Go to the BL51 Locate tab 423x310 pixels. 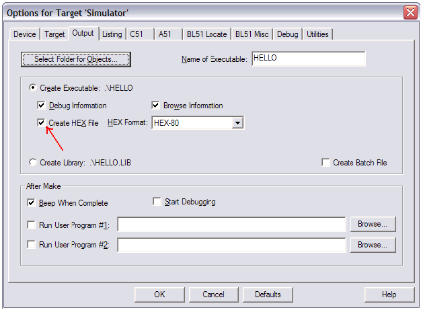click(x=207, y=34)
